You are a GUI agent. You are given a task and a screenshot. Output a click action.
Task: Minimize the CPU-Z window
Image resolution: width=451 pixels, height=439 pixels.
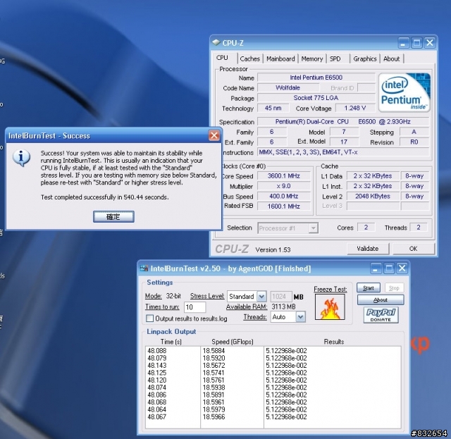pyautogui.click(x=404, y=43)
